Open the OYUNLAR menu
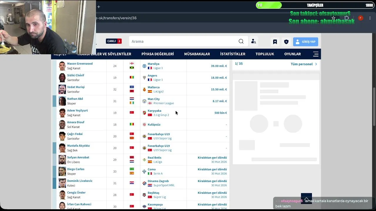Image resolution: width=376 pixels, height=211 pixels. (x=293, y=54)
